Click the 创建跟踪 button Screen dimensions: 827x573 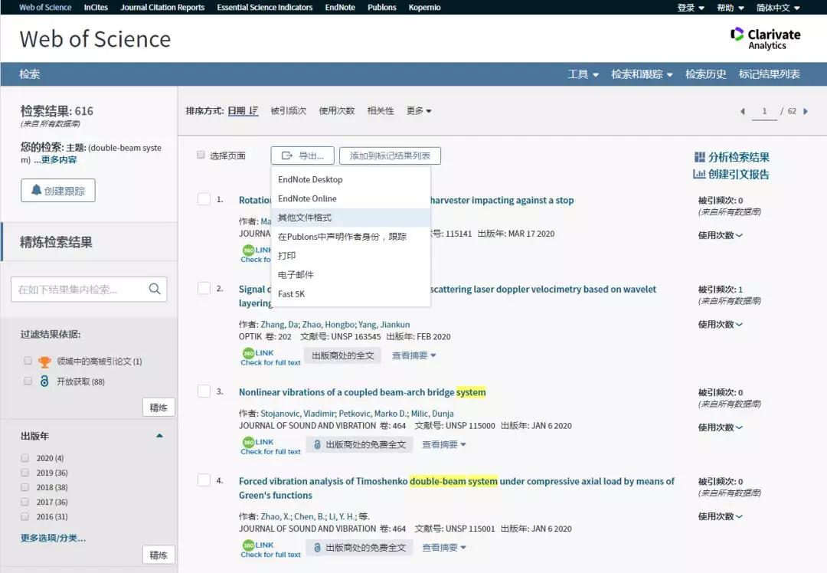(x=58, y=191)
